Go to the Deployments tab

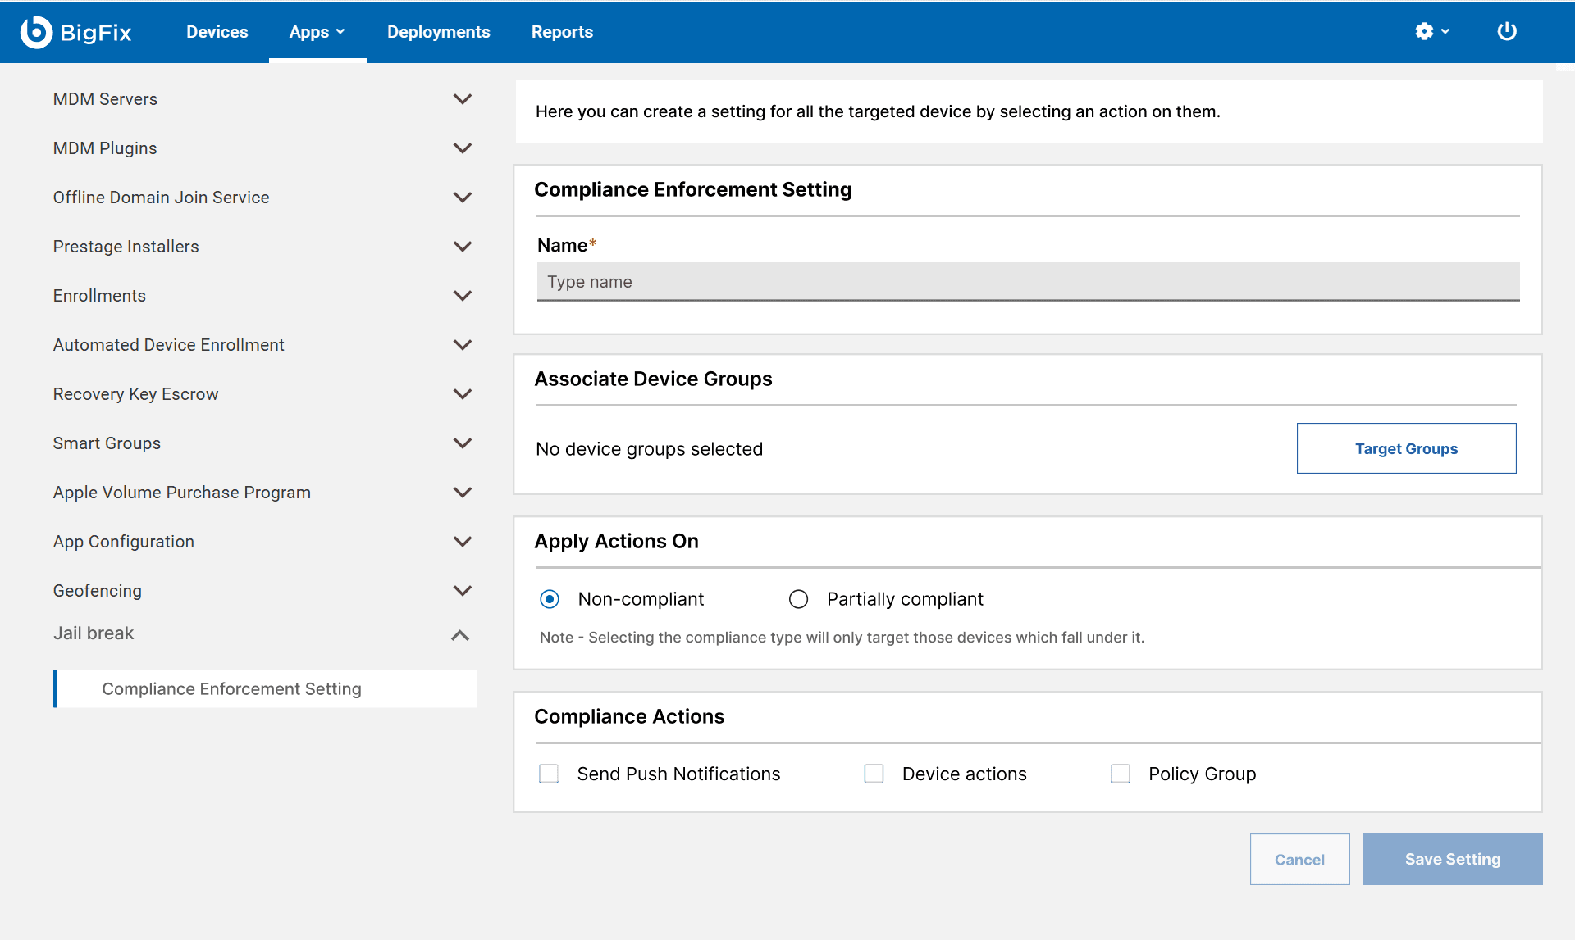(438, 32)
